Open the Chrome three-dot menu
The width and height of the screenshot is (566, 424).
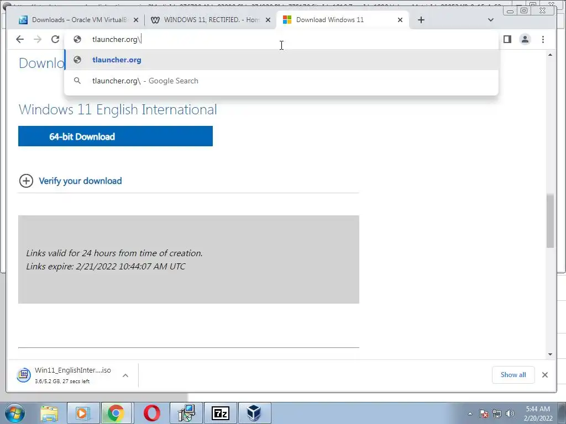pyautogui.click(x=543, y=39)
